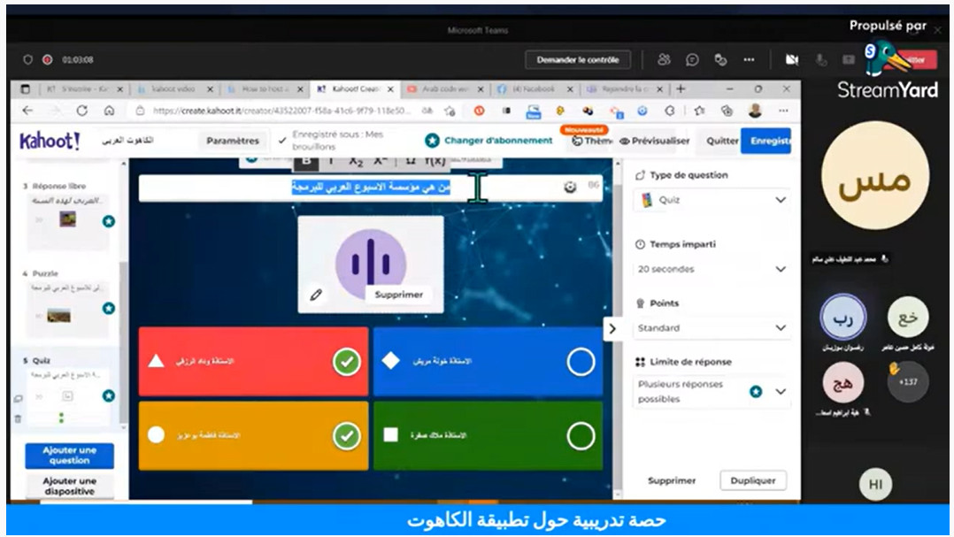Collapse the right settings panel with chevron
954x537 pixels.
click(612, 329)
